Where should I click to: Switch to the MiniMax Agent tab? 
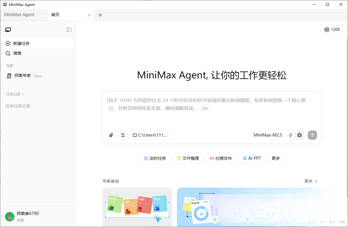24,15
